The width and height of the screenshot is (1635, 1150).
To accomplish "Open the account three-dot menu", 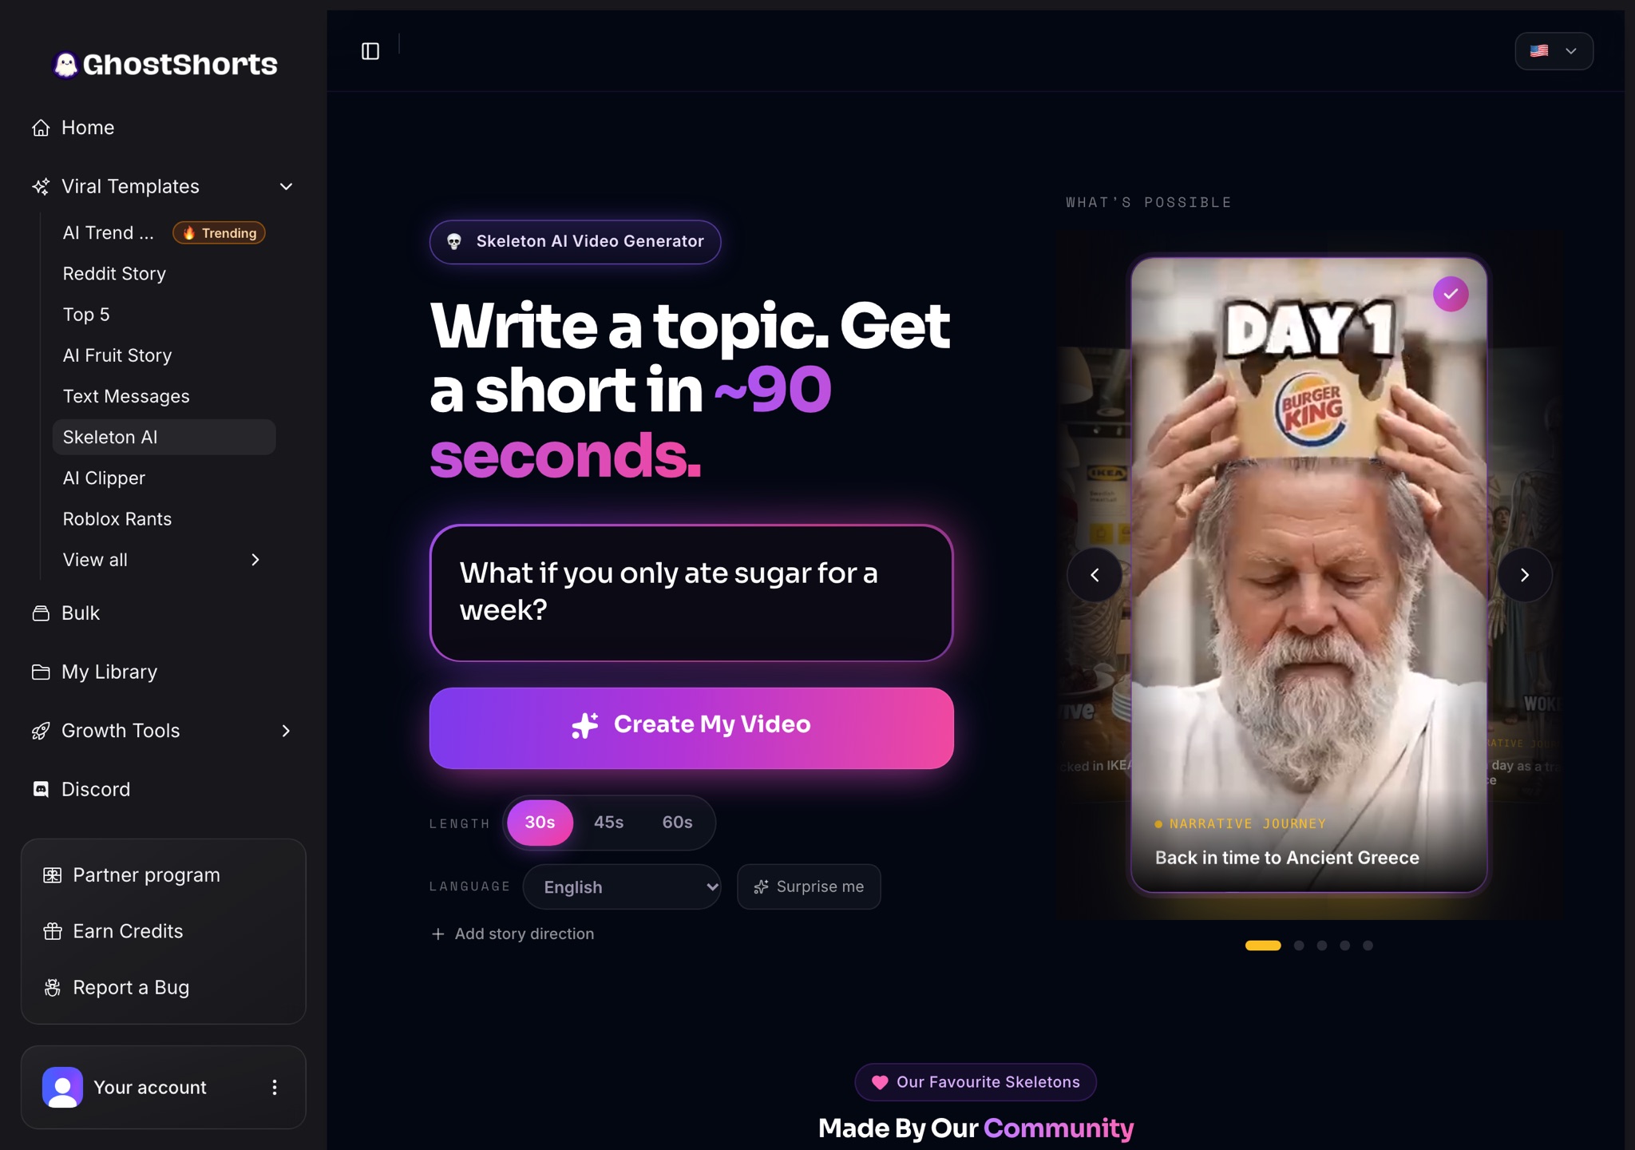I will point(275,1088).
